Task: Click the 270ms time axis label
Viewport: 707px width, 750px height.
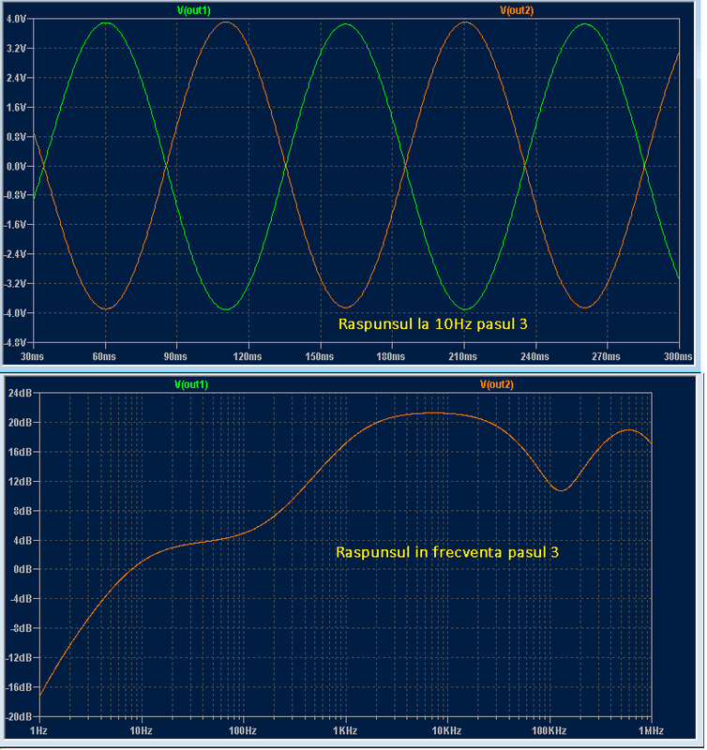Action: tap(606, 357)
